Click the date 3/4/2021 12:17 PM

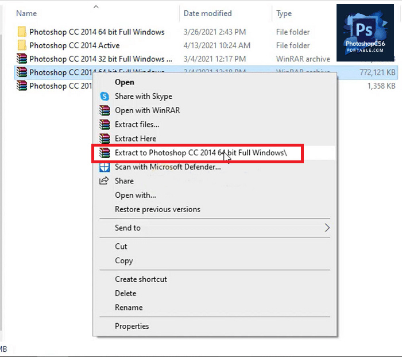pyautogui.click(x=215, y=59)
